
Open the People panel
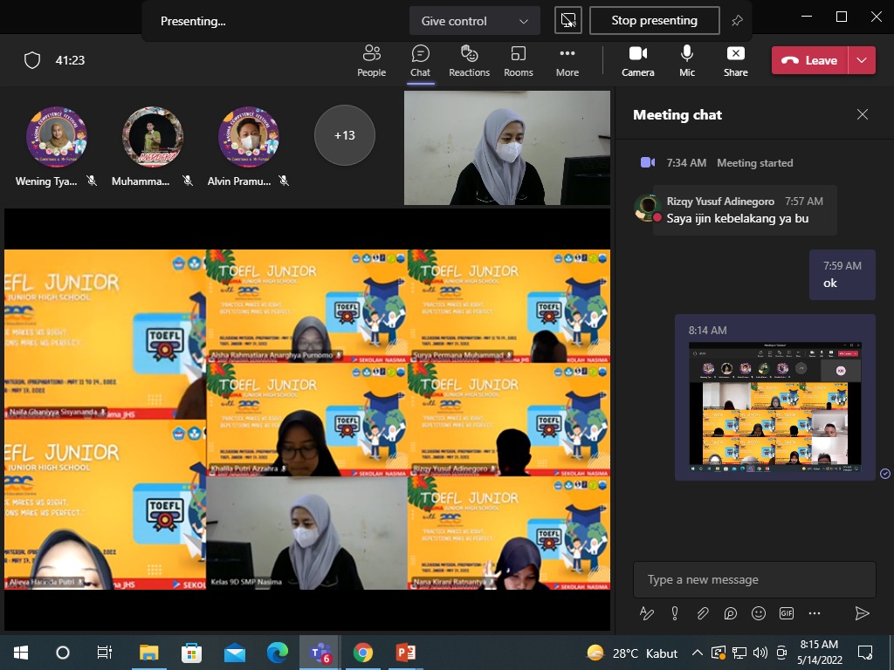click(x=371, y=60)
